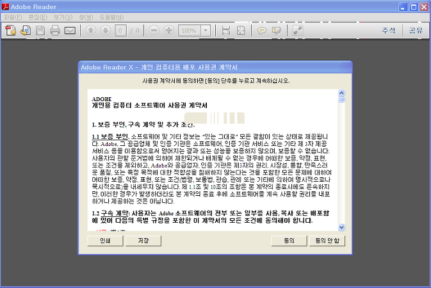Image resolution: width=431 pixels, height=288 pixels.
Task: Minimize the Adobe Reader window
Action: coord(403,7)
